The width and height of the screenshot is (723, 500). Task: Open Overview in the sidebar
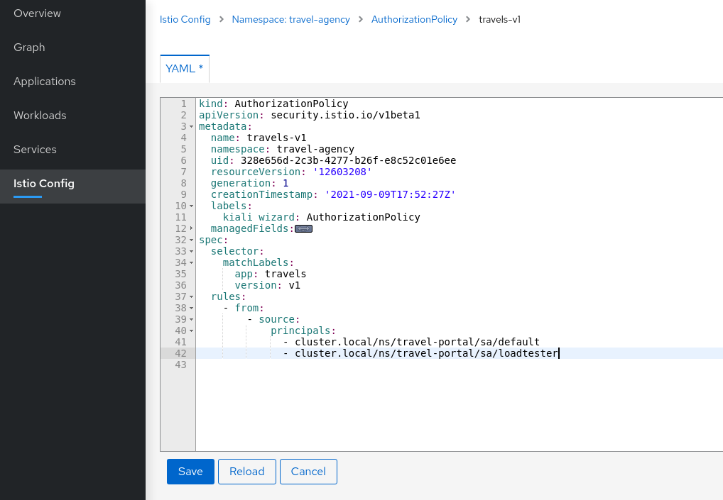[37, 13]
